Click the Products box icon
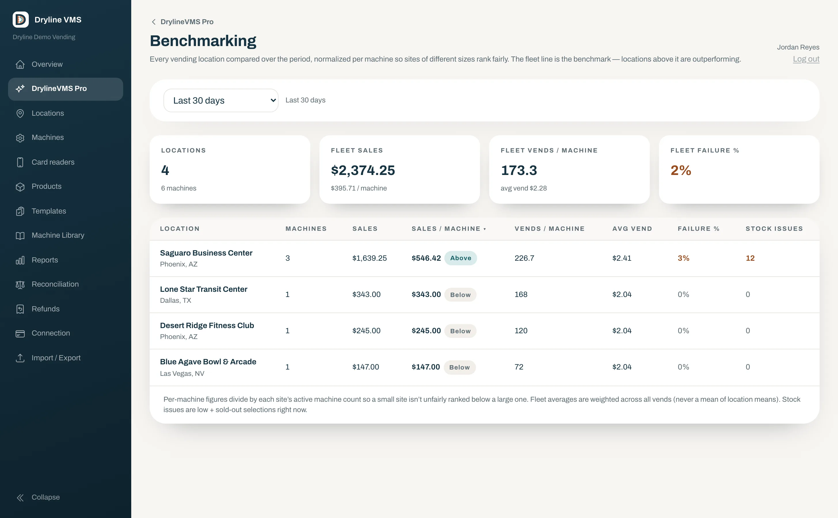Screen dimensions: 838x518 [x=20, y=187]
